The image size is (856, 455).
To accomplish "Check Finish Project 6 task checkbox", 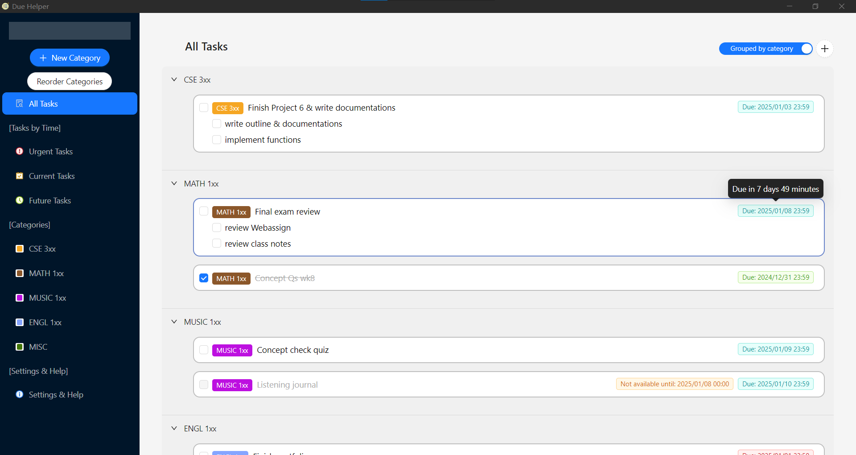I will coord(204,108).
